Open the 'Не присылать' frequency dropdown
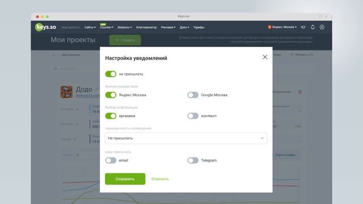 pyautogui.click(x=186, y=138)
